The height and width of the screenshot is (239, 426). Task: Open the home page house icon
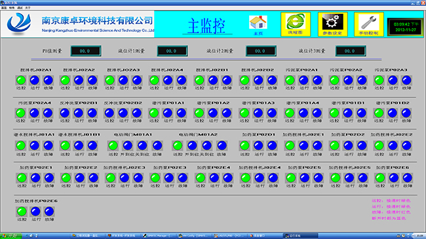[x=258, y=23]
